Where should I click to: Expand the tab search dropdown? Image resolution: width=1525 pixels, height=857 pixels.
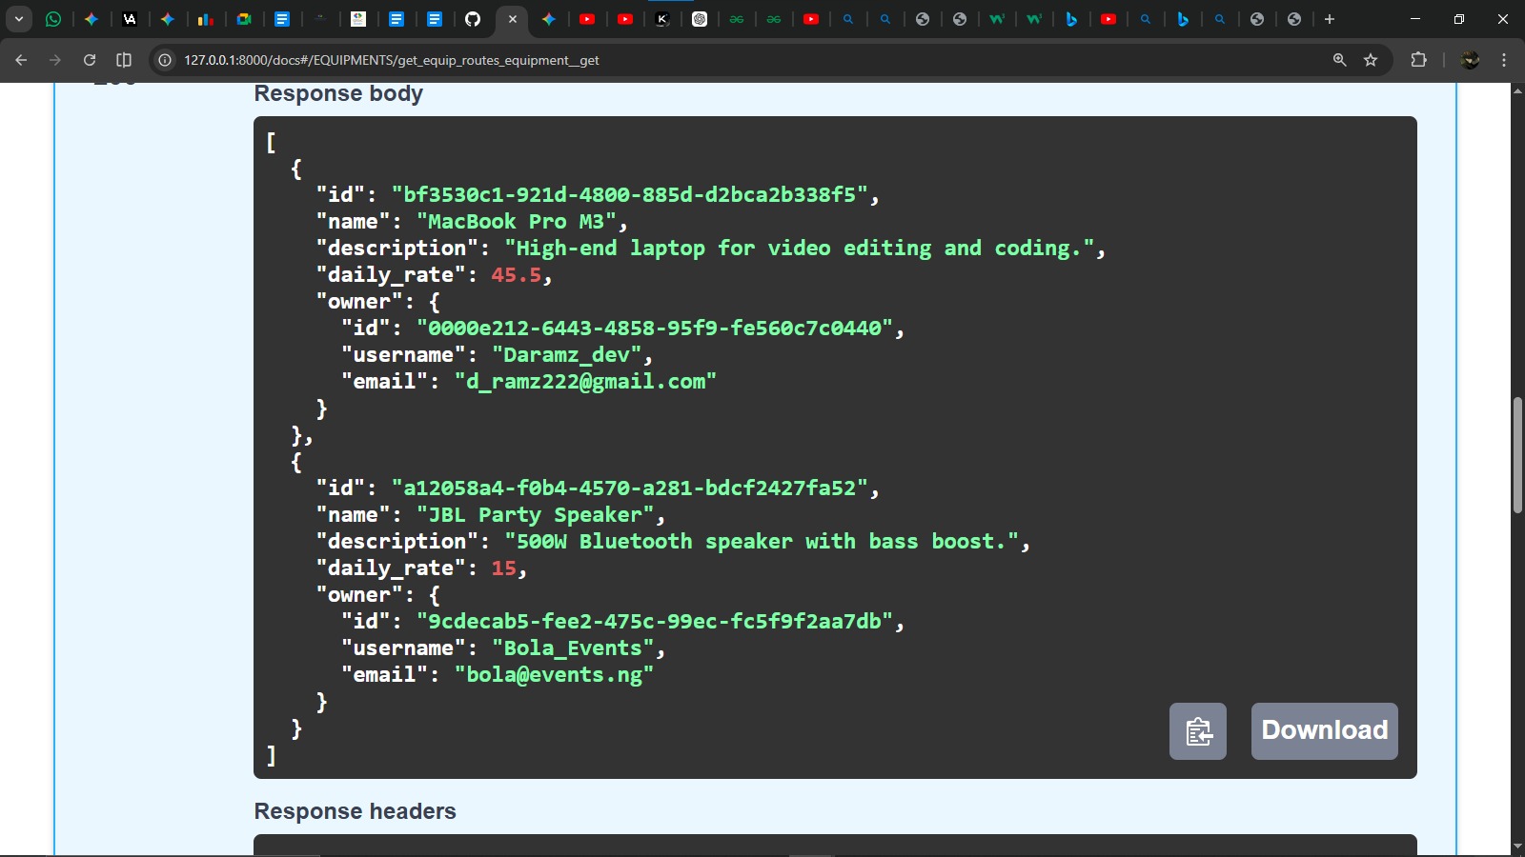tap(18, 19)
